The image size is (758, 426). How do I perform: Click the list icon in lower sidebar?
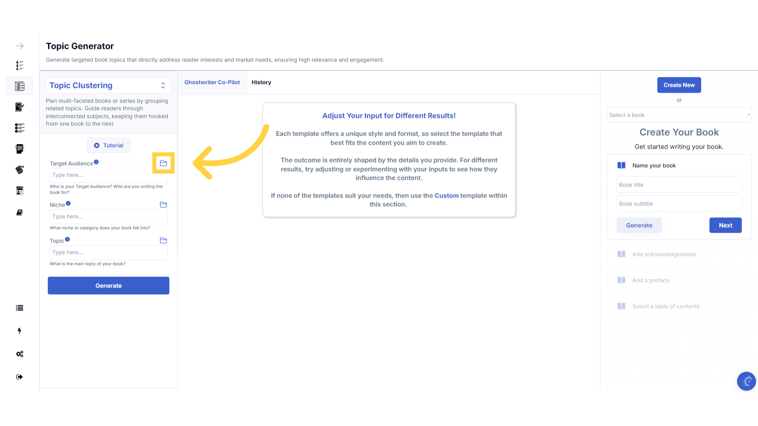tap(19, 308)
